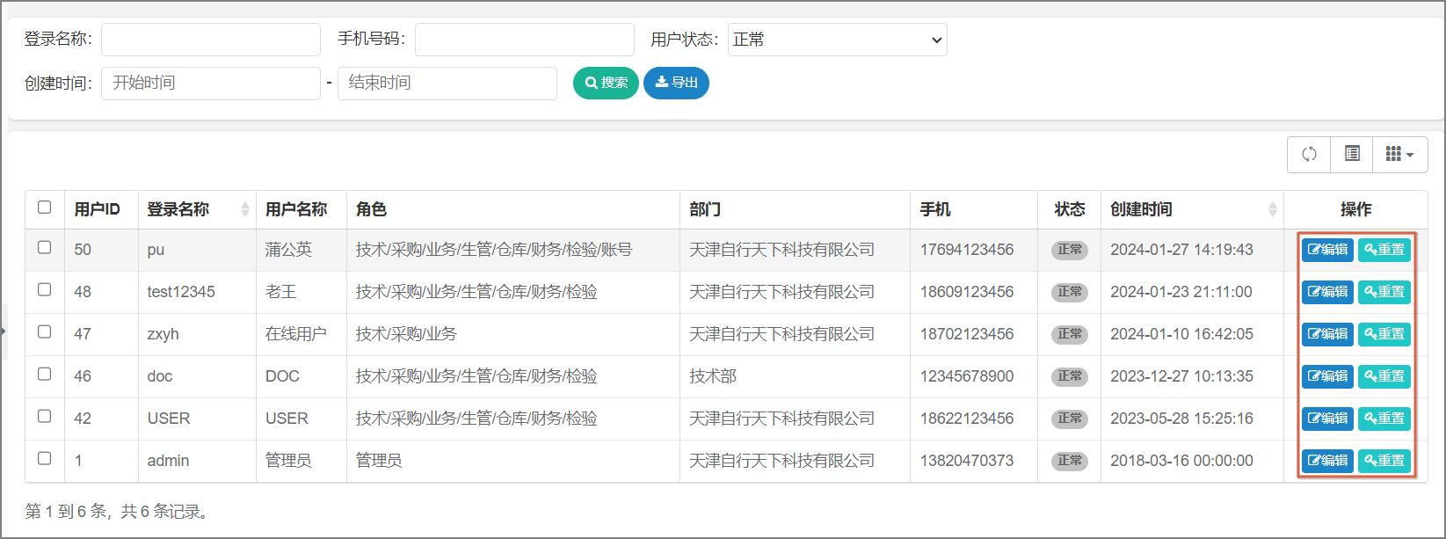Check the box for admin row
This screenshot has height=539, width=1446.
45,459
